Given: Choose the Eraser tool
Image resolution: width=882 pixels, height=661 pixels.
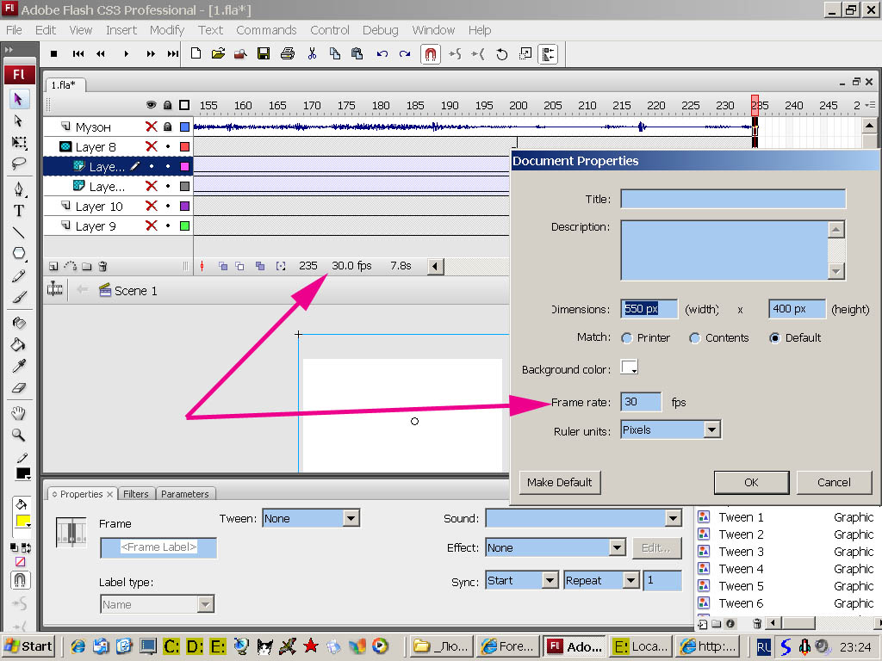Looking at the screenshot, I should [19, 388].
